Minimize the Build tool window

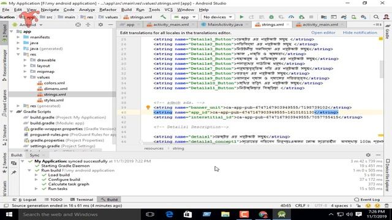(x=378, y=155)
